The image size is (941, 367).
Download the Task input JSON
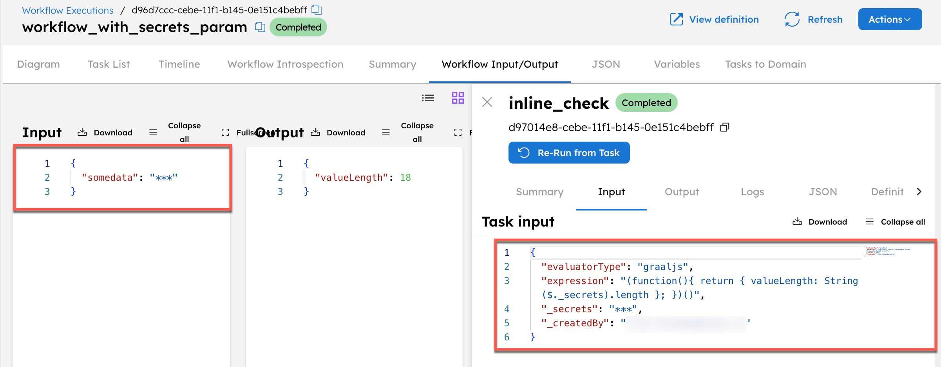[820, 222]
